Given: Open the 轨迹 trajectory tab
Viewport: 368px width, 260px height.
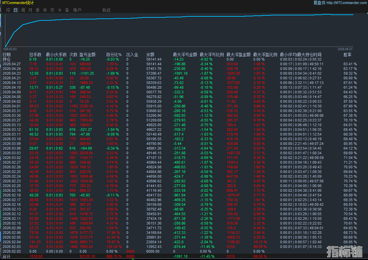Looking at the screenshot, I should point(106,10).
